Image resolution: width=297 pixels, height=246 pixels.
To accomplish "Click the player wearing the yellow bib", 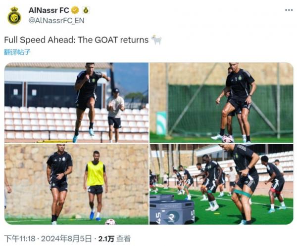I will click(96, 186).
